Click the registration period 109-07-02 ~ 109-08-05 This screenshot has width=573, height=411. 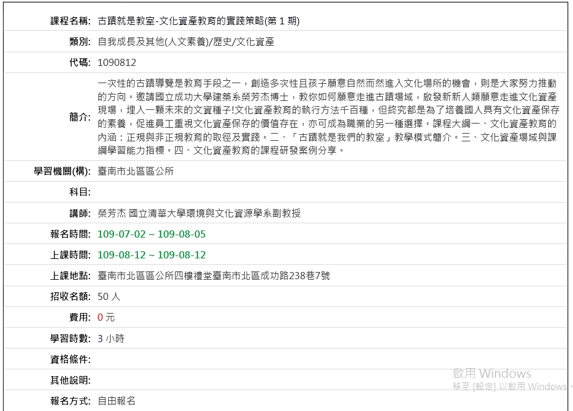[x=152, y=234]
